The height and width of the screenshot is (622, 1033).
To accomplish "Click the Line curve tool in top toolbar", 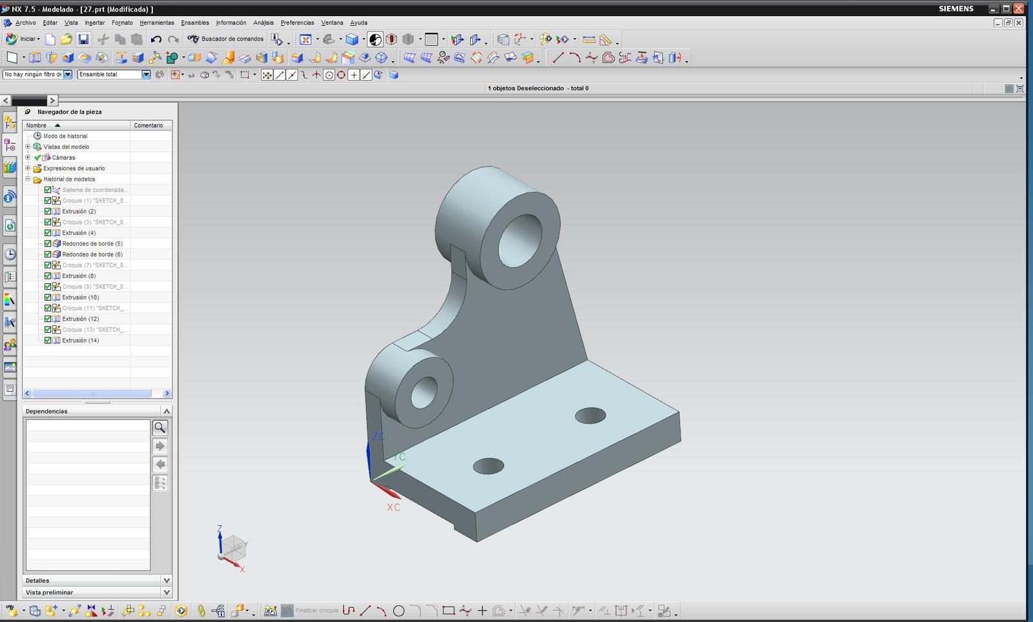I will coord(558,58).
